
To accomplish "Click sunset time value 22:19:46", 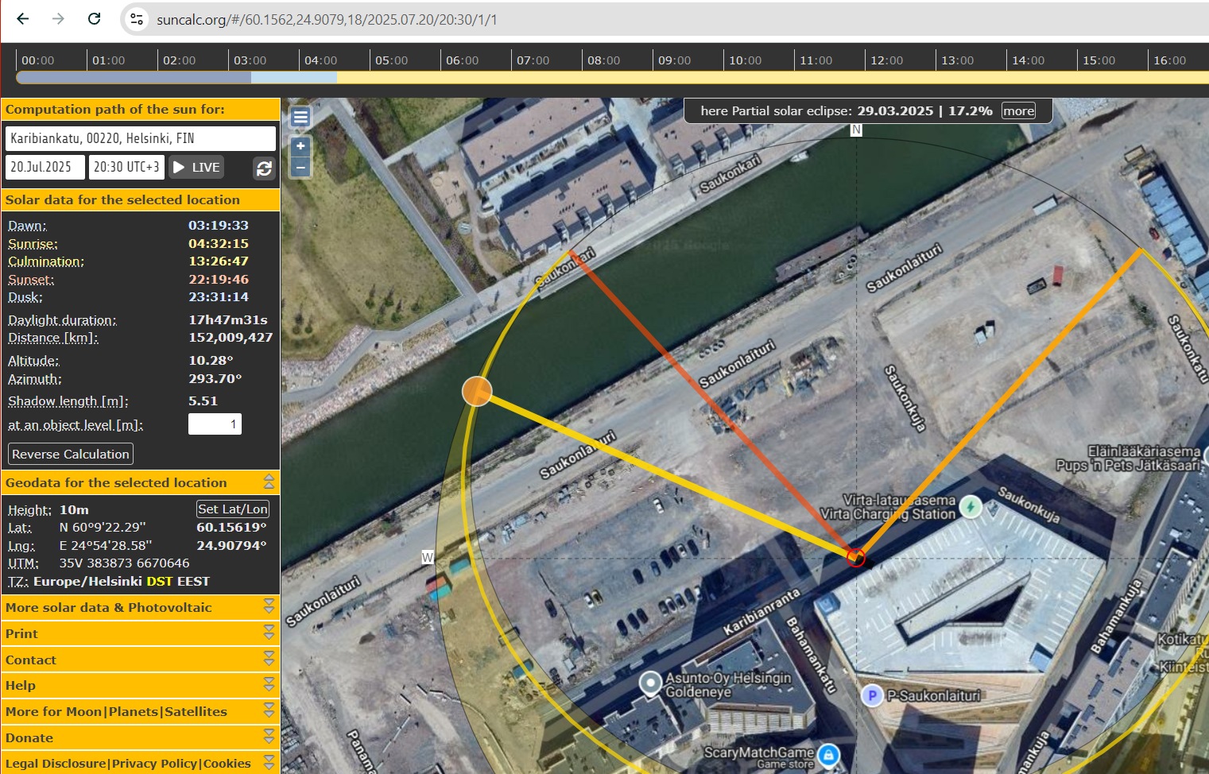I will click(219, 280).
